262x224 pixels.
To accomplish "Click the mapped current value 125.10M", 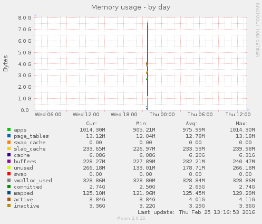I will [94, 193].
